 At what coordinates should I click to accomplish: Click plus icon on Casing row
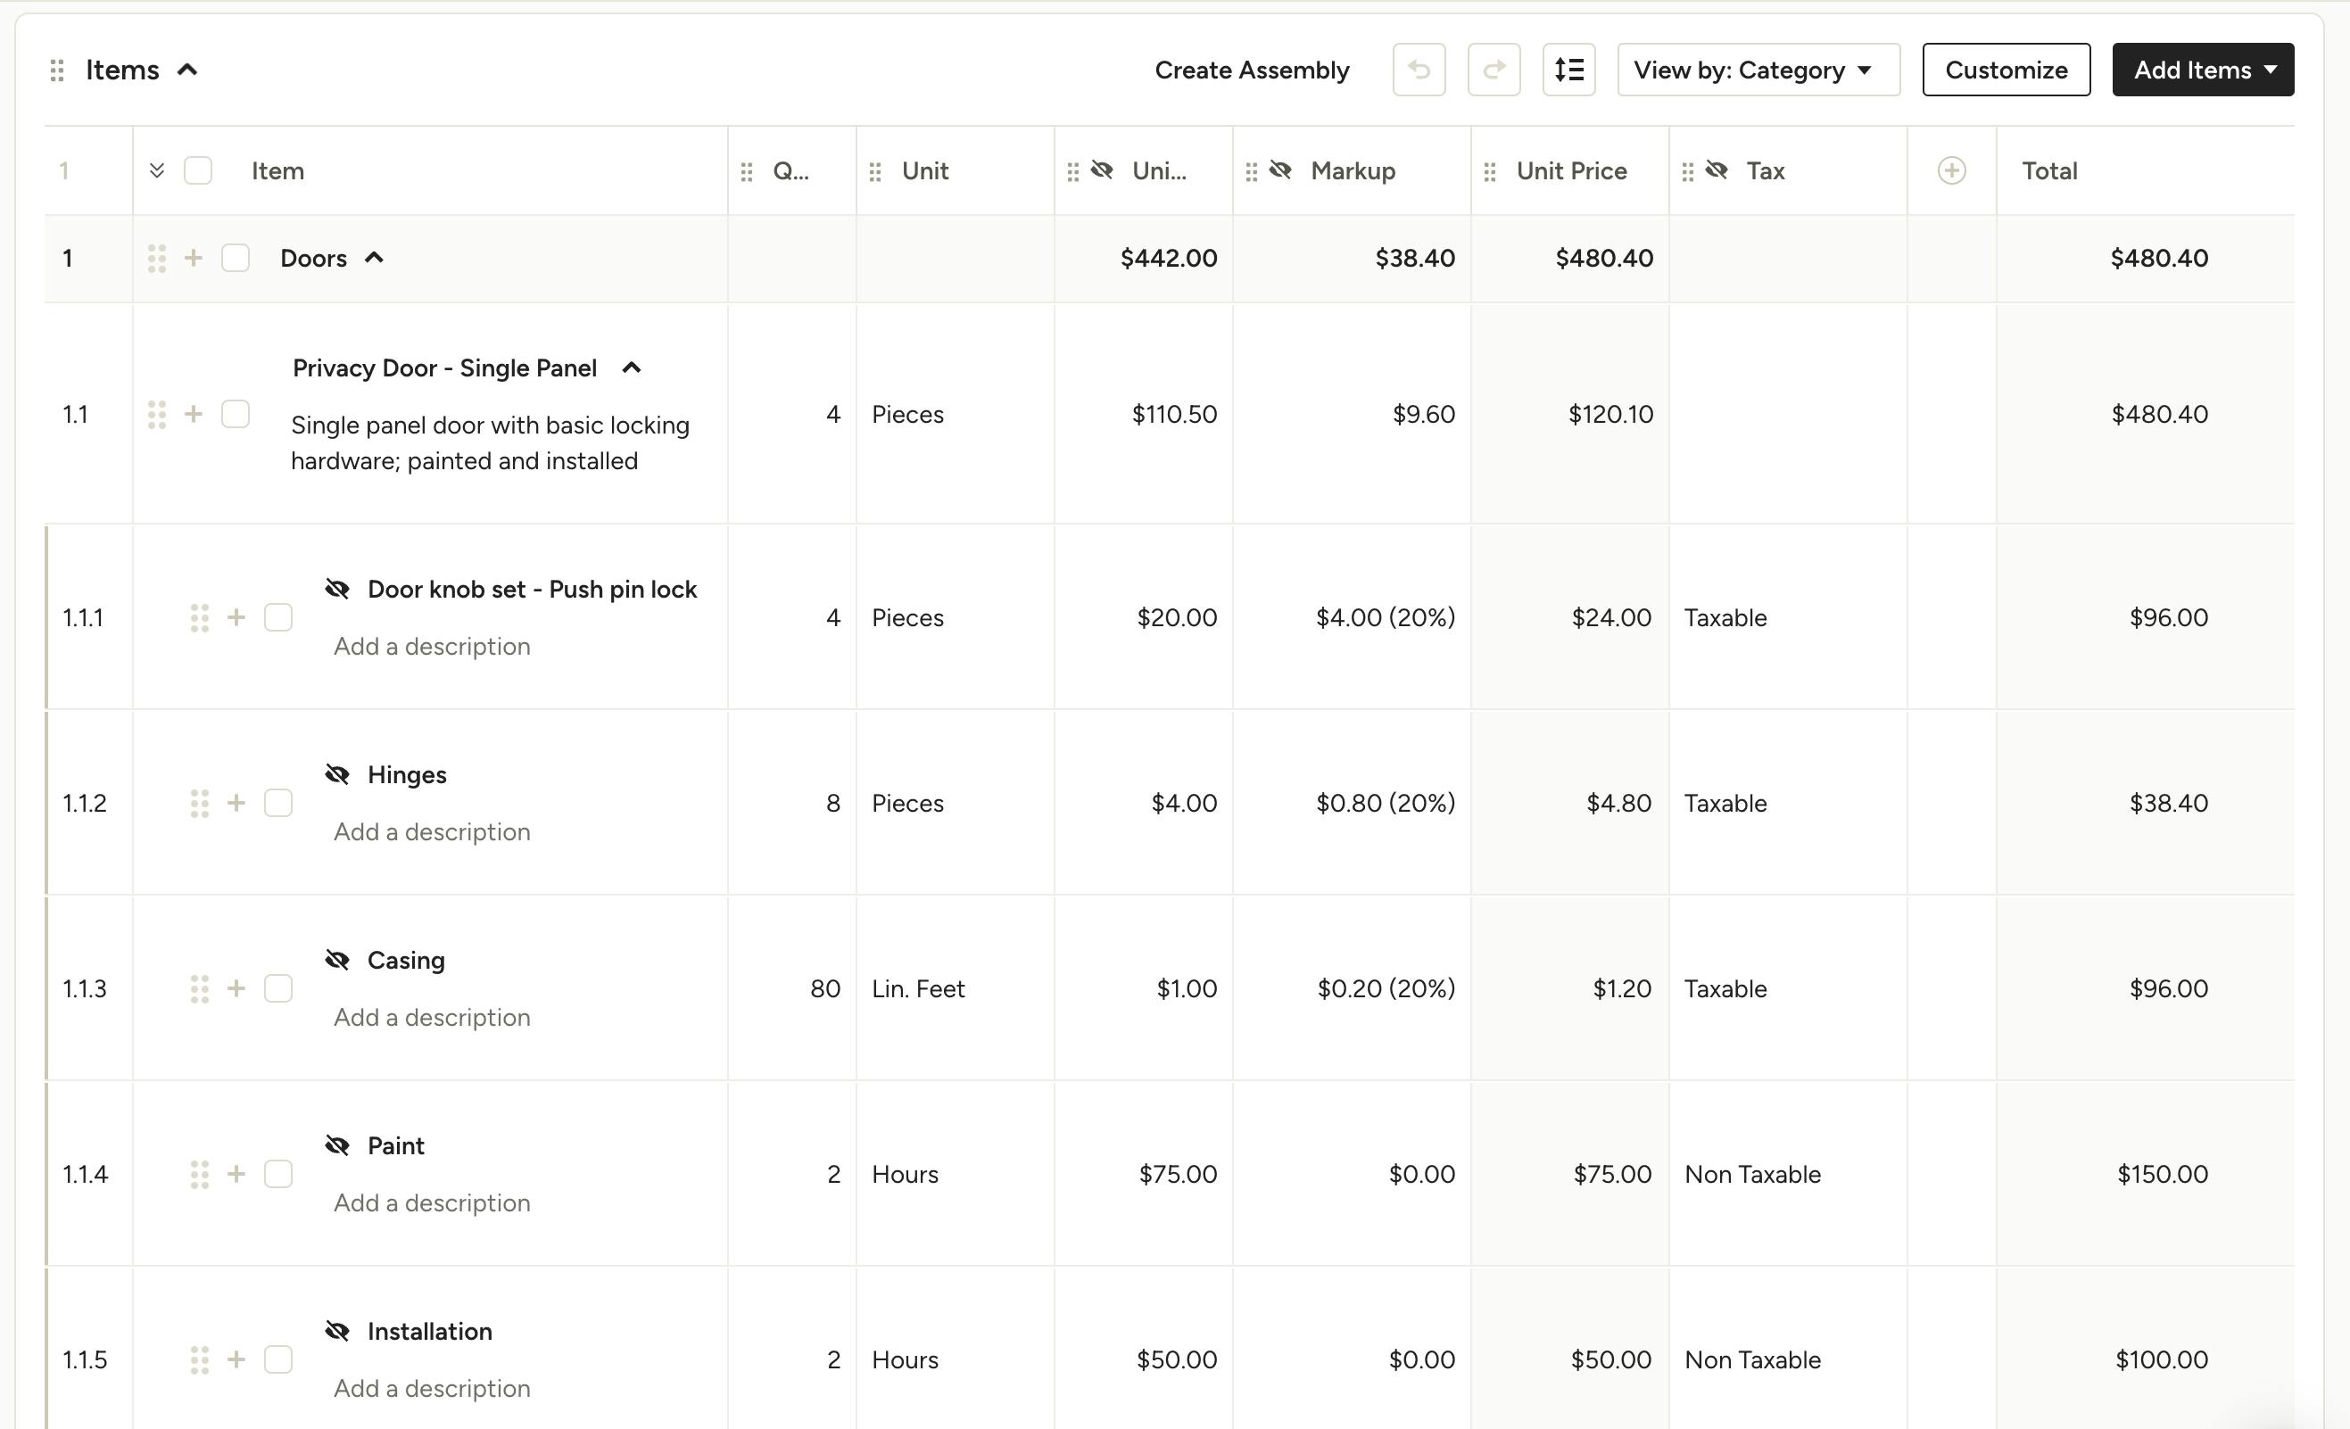click(236, 988)
